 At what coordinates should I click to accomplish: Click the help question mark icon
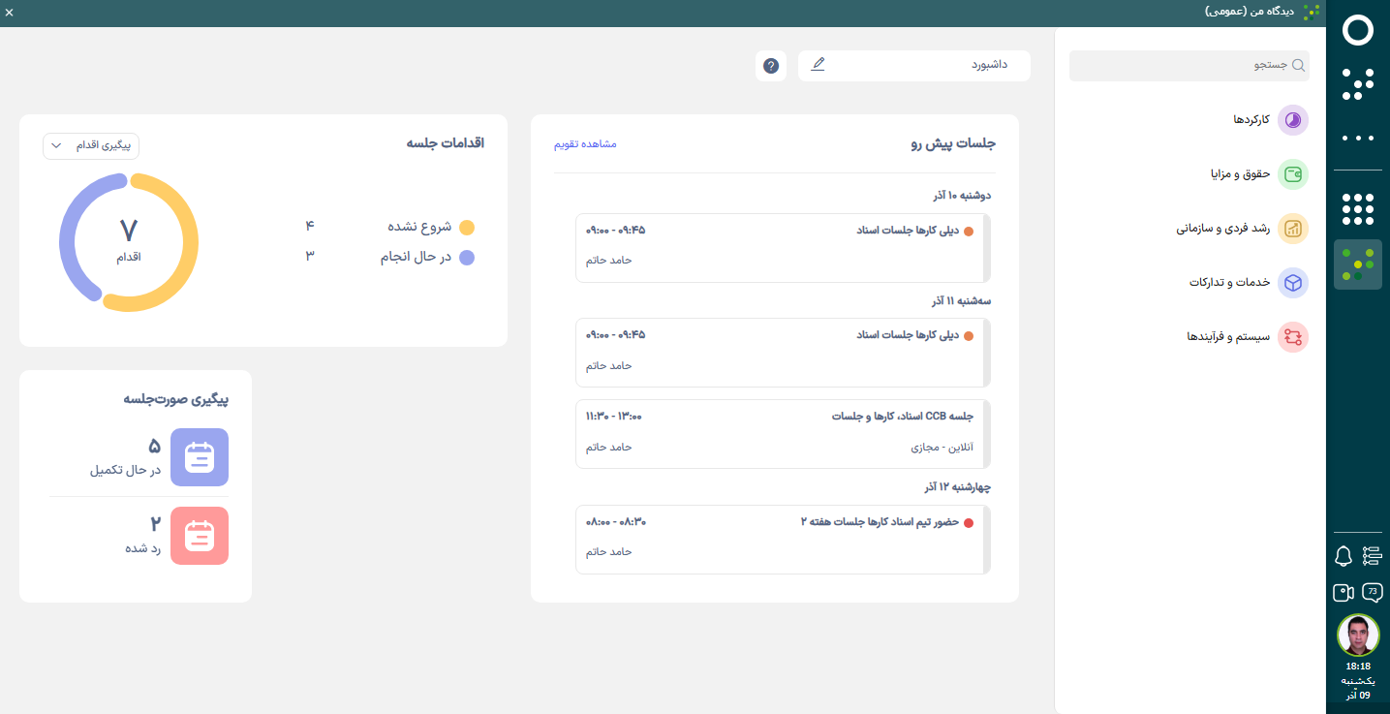(x=771, y=66)
